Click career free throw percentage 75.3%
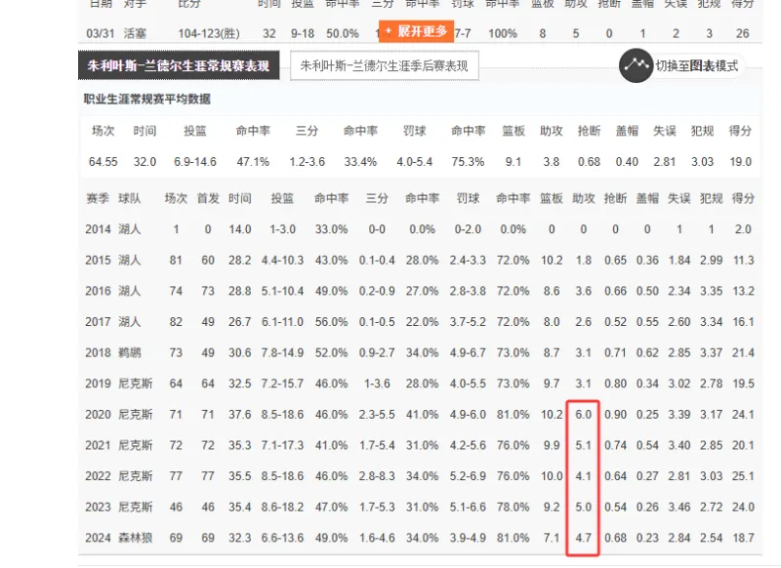The image size is (781, 568). point(469,162)
